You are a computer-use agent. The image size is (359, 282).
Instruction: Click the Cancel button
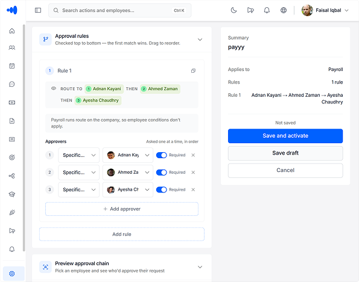285,170
